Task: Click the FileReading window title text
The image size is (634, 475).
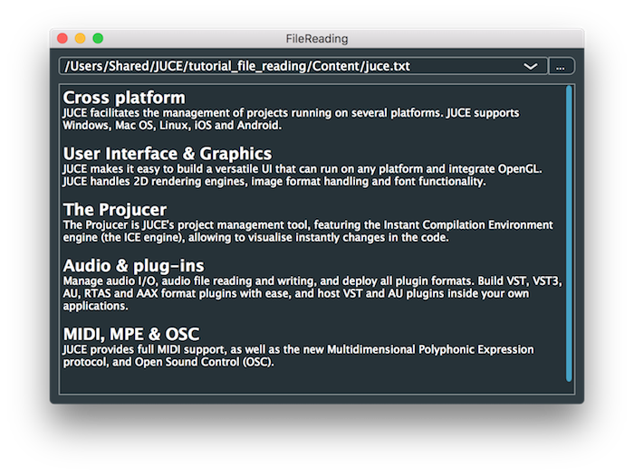Action: click(x=316, y=39)
